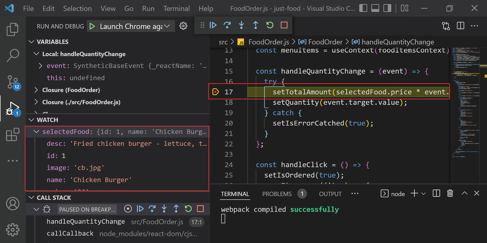Select handleQuantityChange call stack frame
This screenshot has height=243, width=487.
coord(86,222)
